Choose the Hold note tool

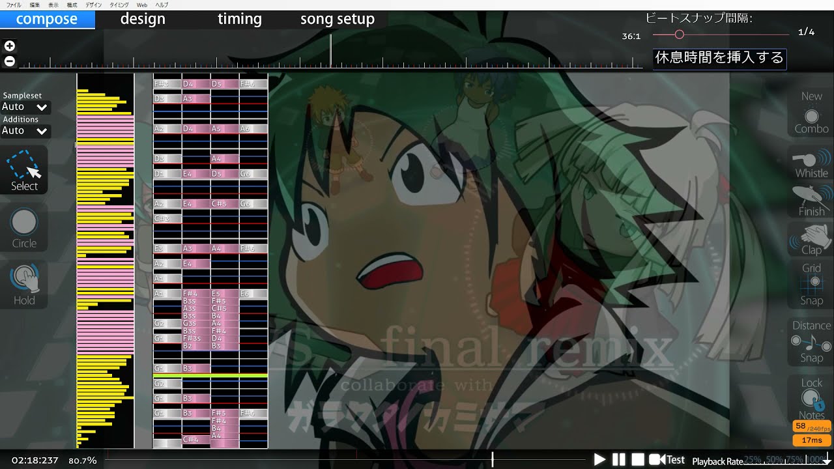pos(24,285)
